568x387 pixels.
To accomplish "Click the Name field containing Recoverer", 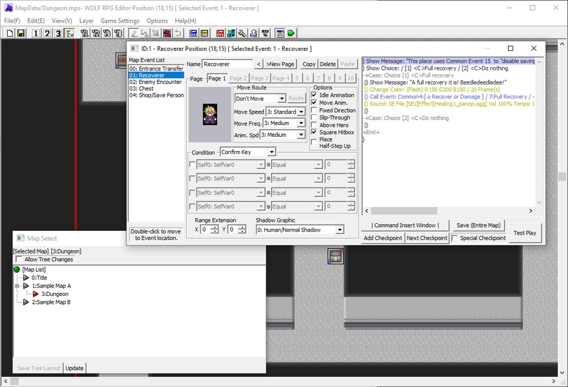I will pos(227,64).
